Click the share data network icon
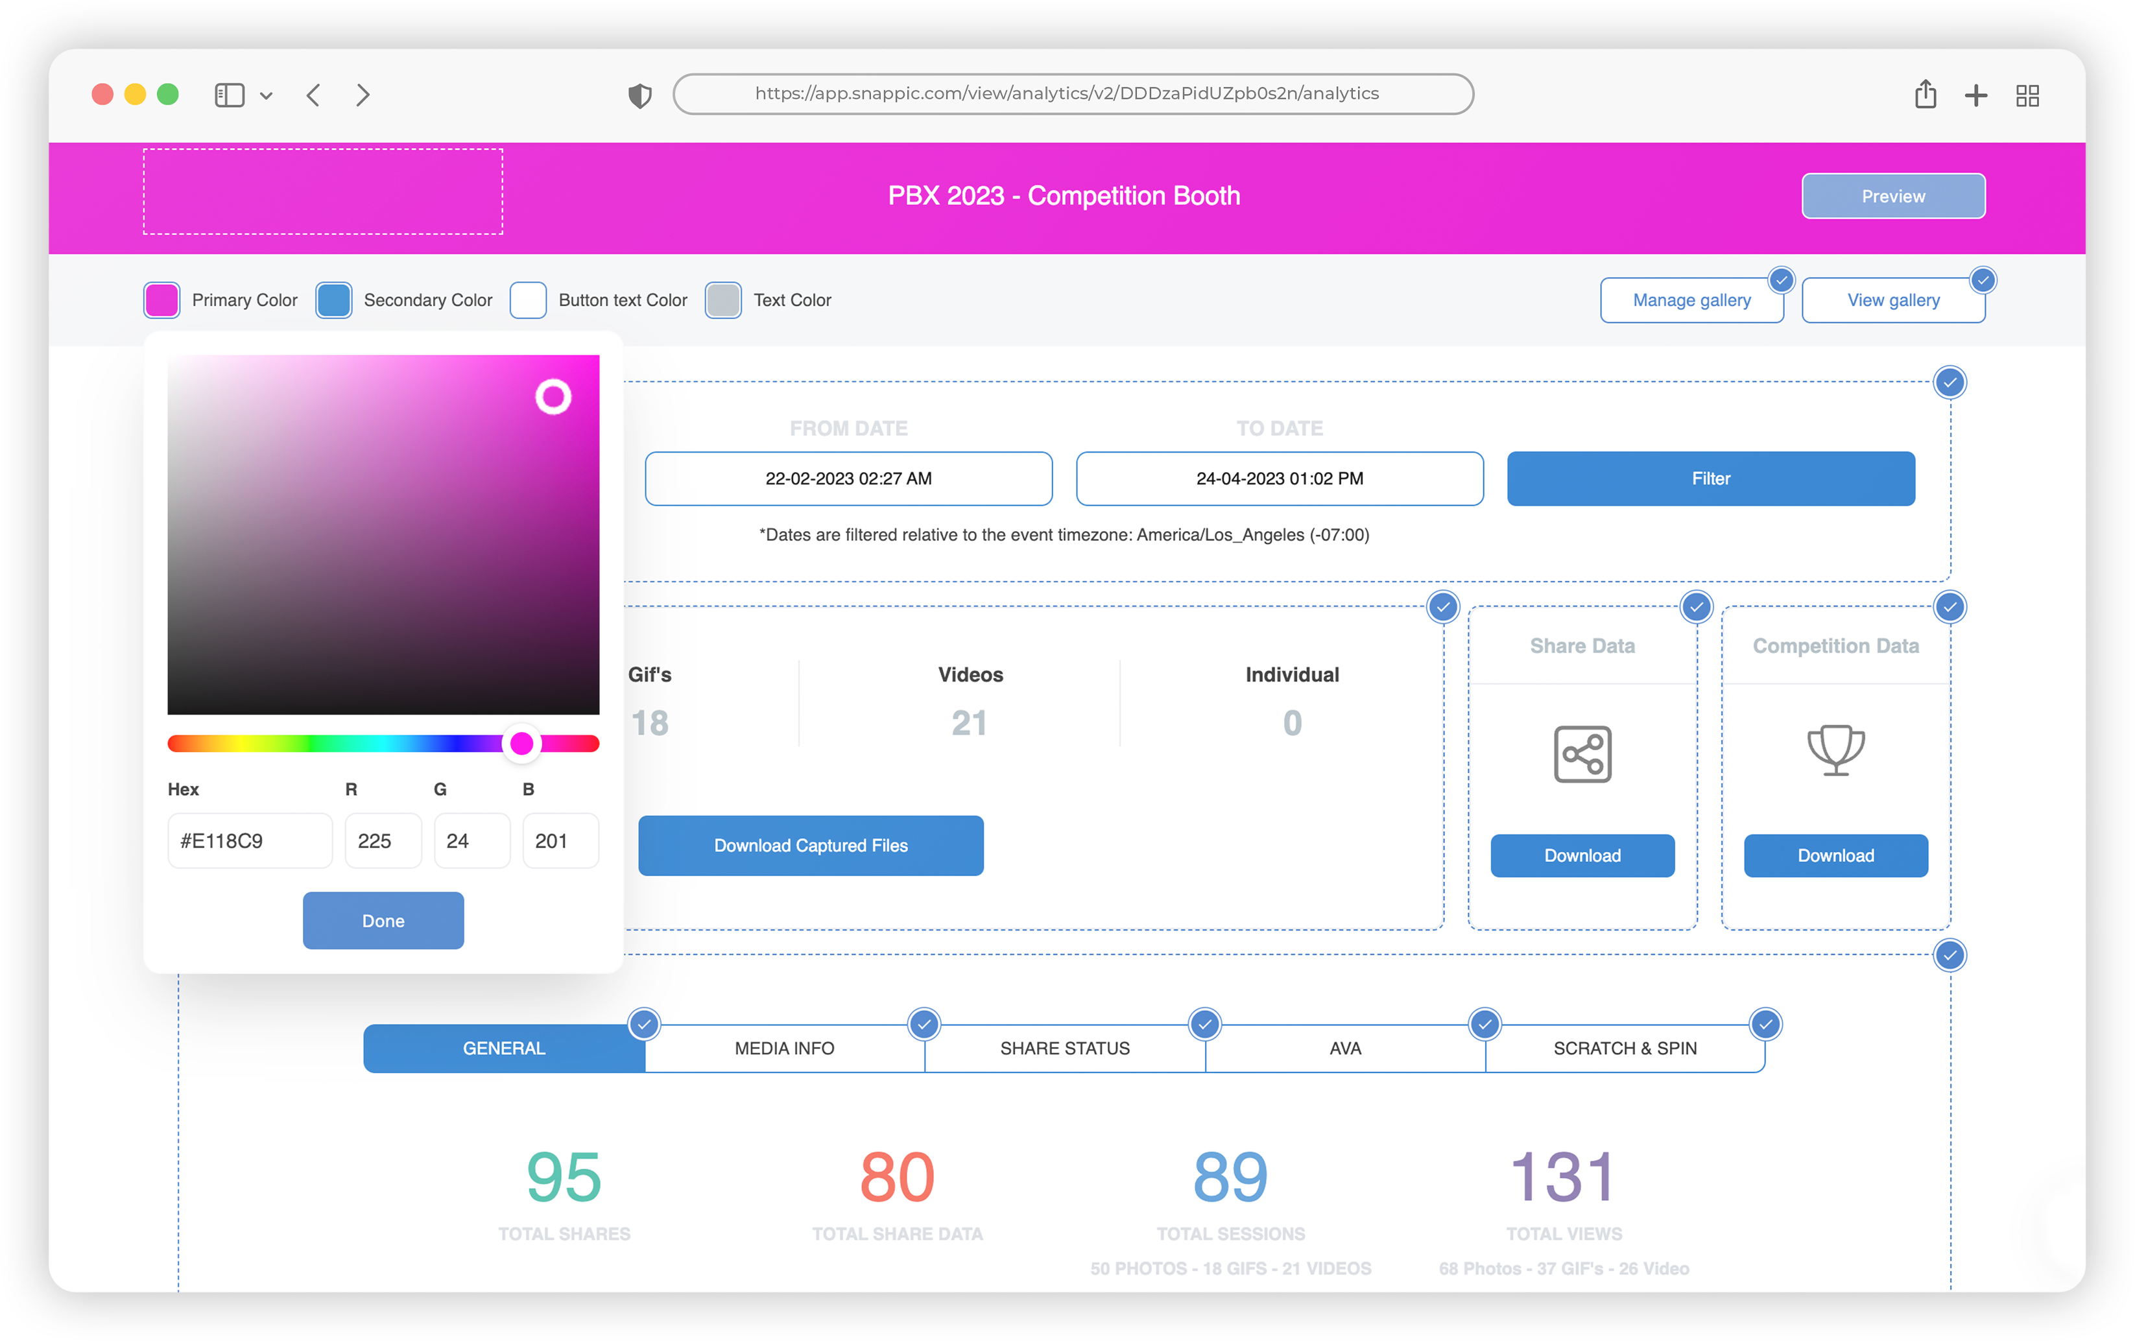 1582,754
